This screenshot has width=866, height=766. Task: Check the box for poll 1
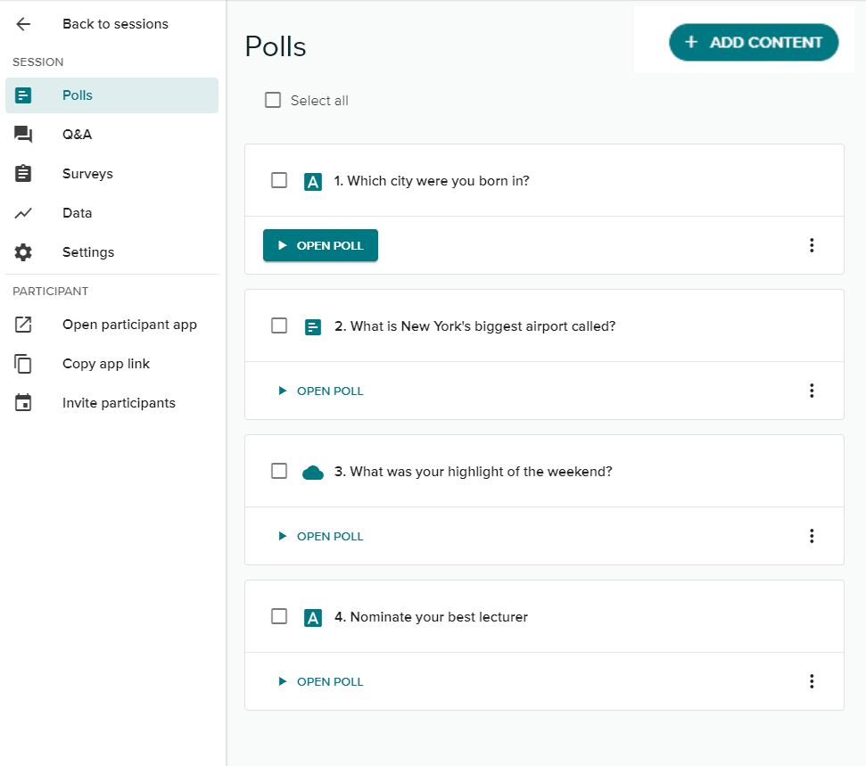279,181
